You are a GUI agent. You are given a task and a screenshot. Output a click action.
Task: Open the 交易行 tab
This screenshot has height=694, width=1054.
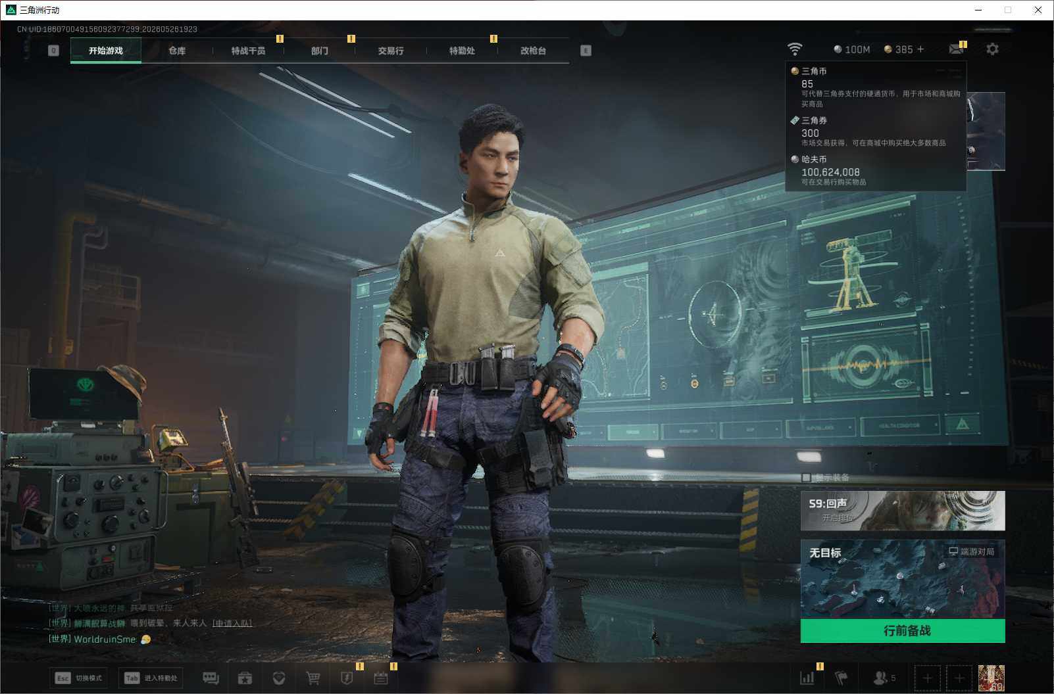[x=391, y=51]
